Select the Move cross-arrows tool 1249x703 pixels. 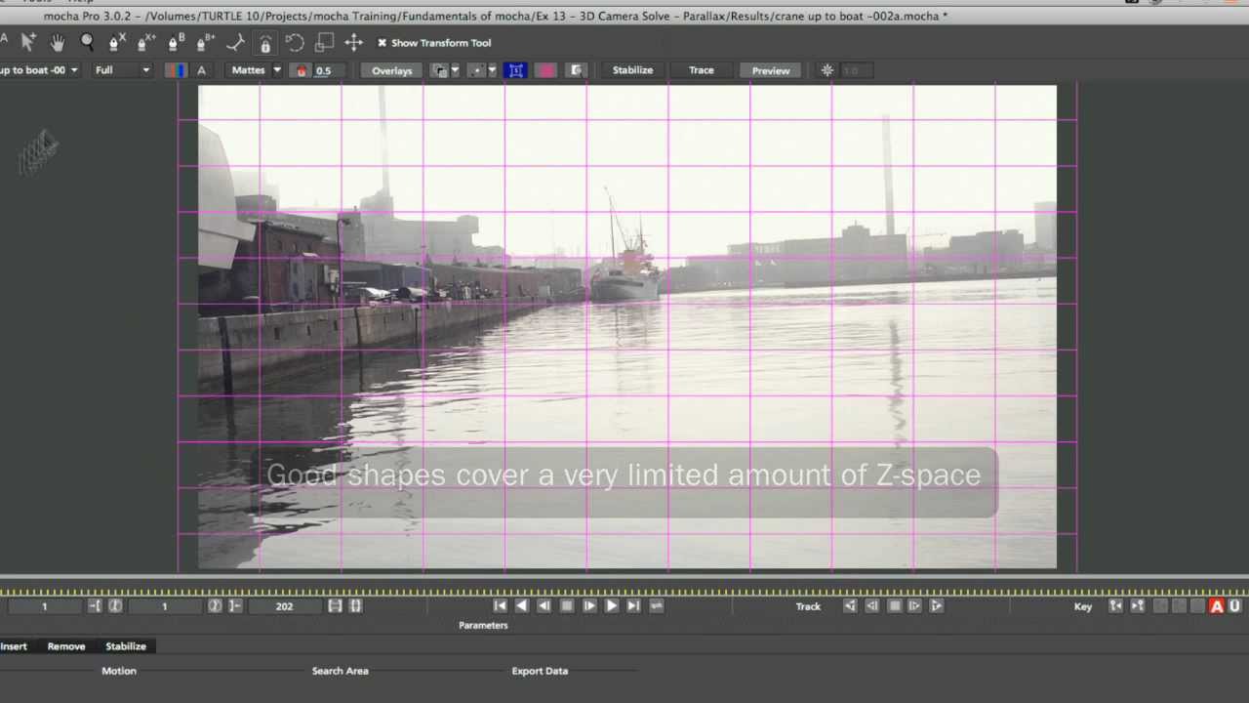pyautogui.click(x=353, y=42)
